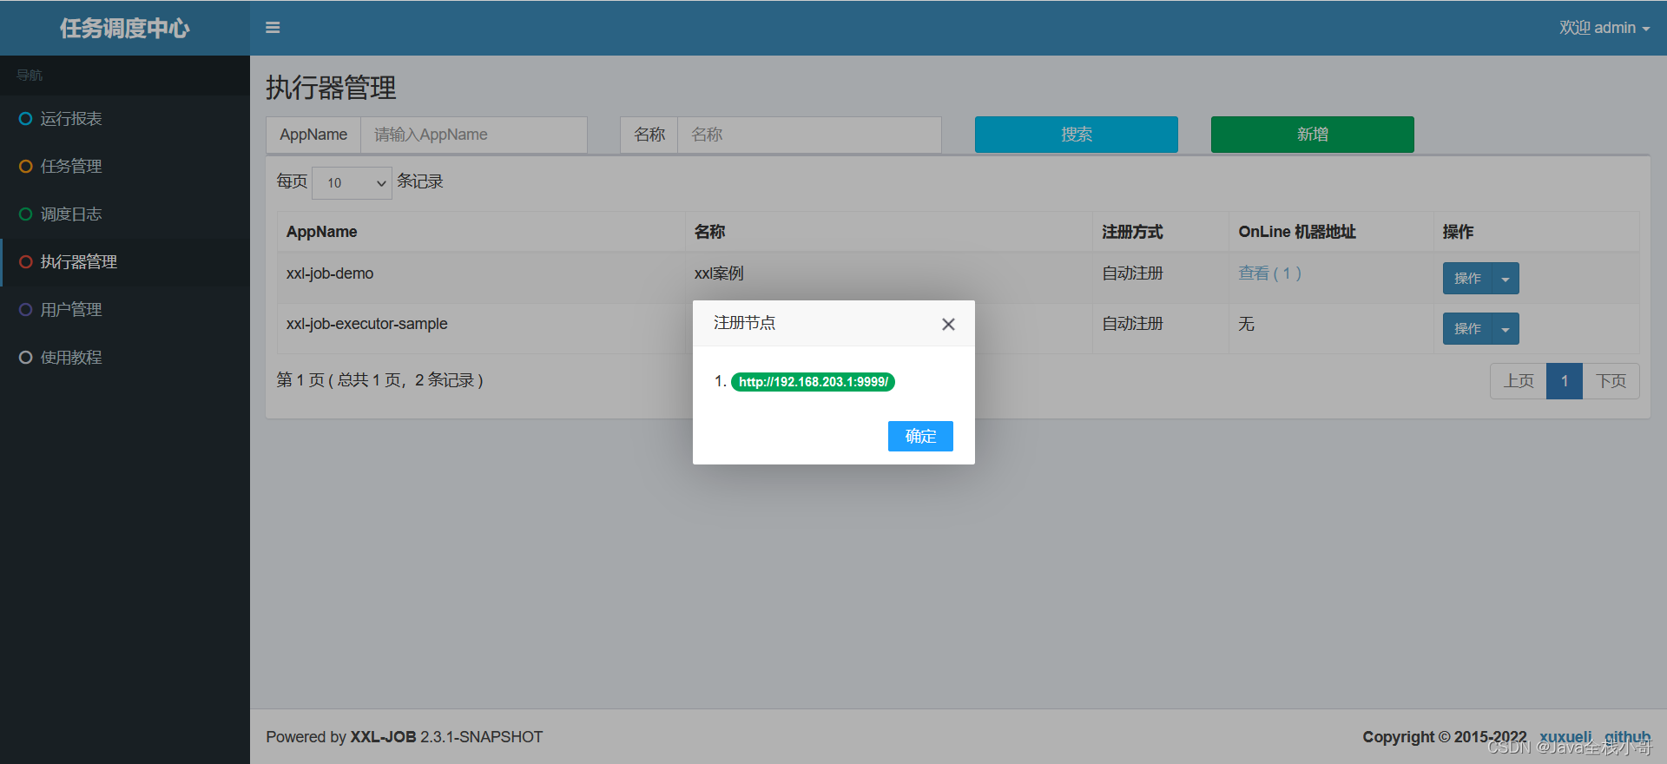Click the AppName search input field
The width and height of the screenshot is (1667, 764).
474,135
